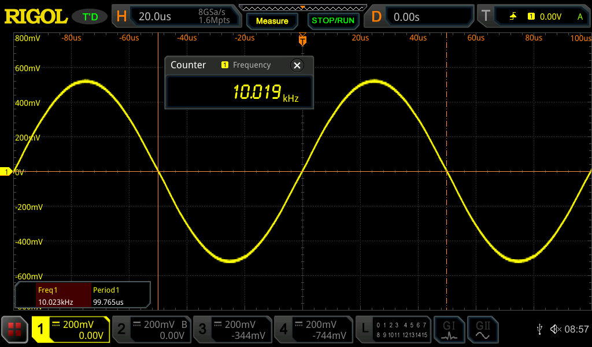Image resolution: width=592 pixels, height=347 pixels.
Task: Click the RIGOL logo
Action: click(36, 17)
